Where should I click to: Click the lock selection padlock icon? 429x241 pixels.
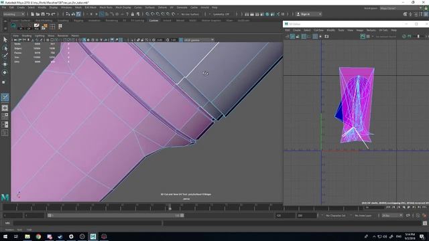click(x=133, y=14)
